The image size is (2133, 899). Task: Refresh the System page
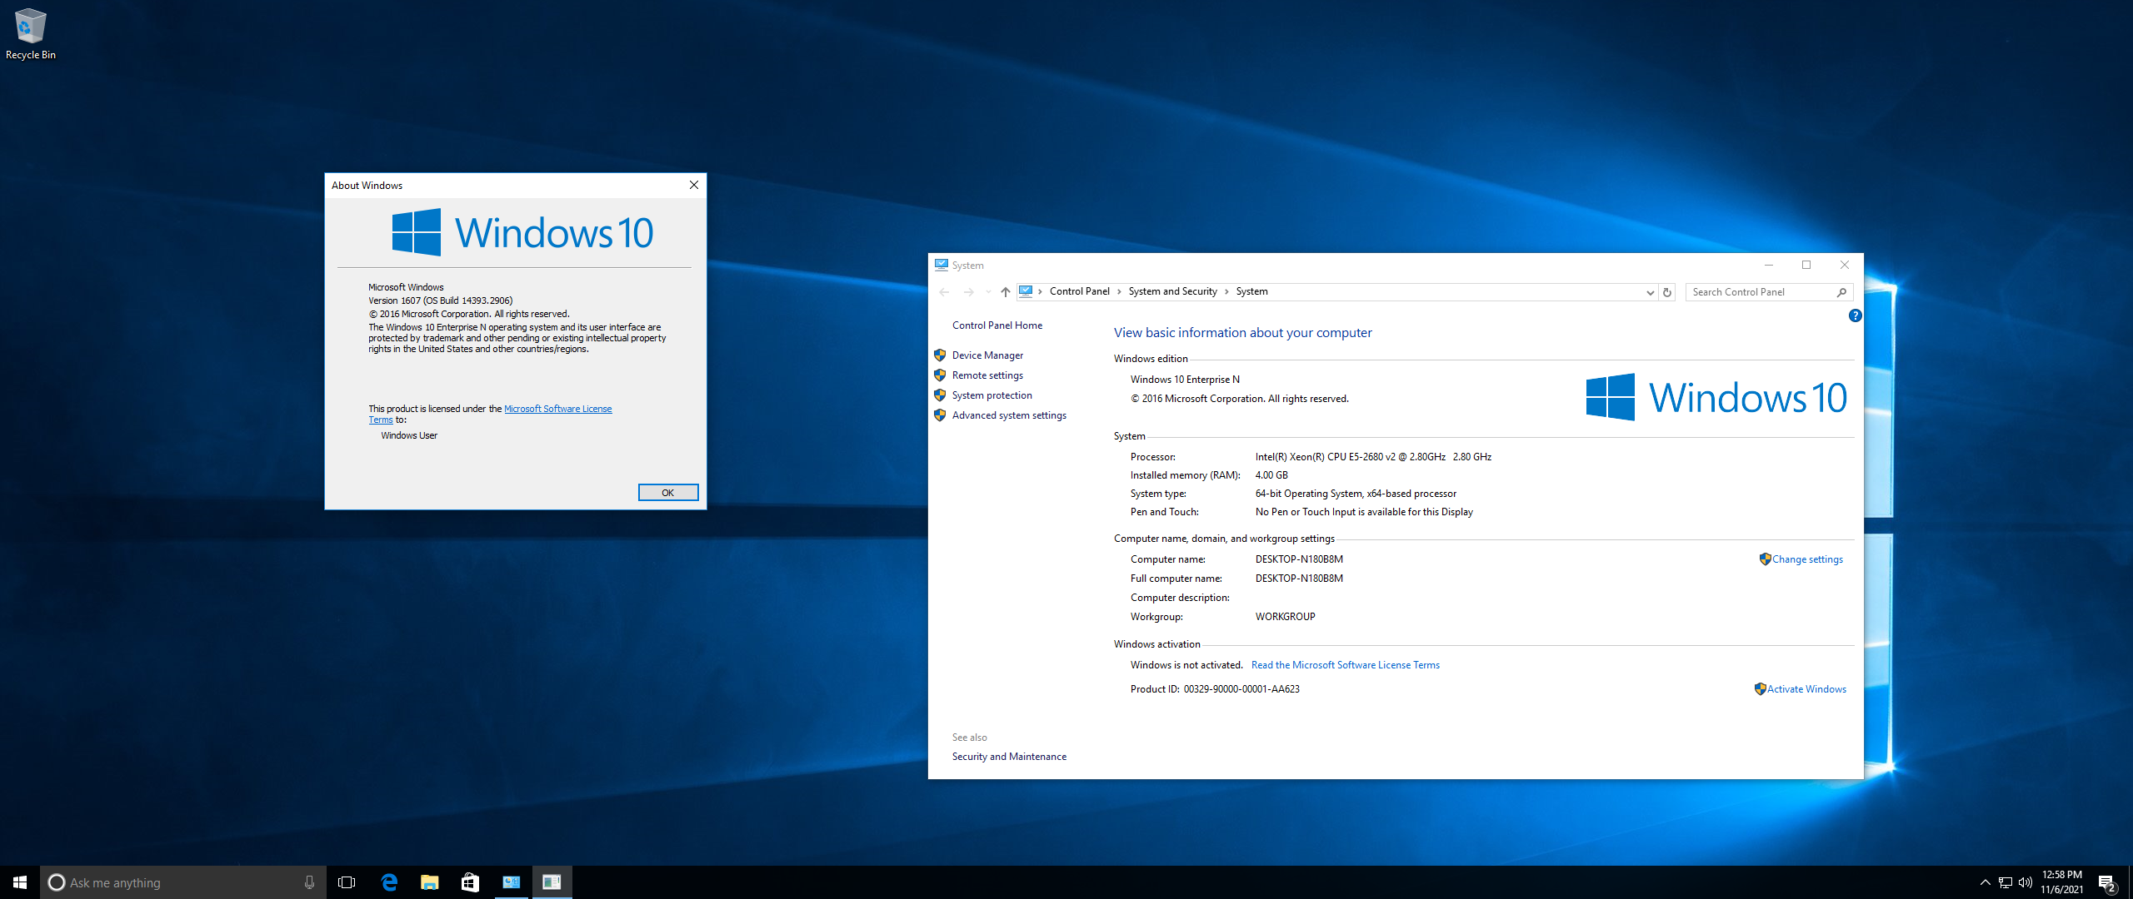pos(1667,292)
